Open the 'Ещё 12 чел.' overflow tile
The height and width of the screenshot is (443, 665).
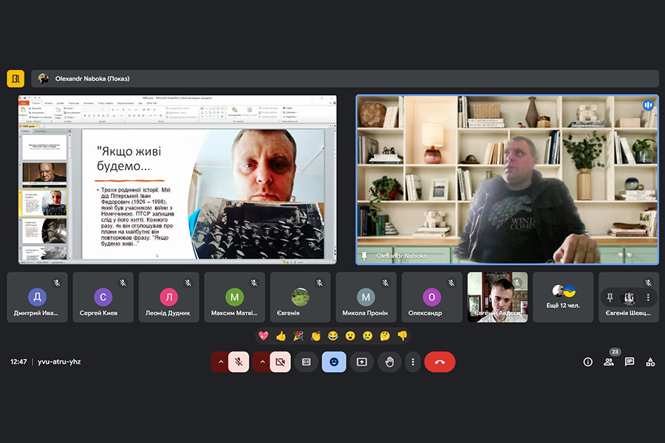tap(563, 297)
